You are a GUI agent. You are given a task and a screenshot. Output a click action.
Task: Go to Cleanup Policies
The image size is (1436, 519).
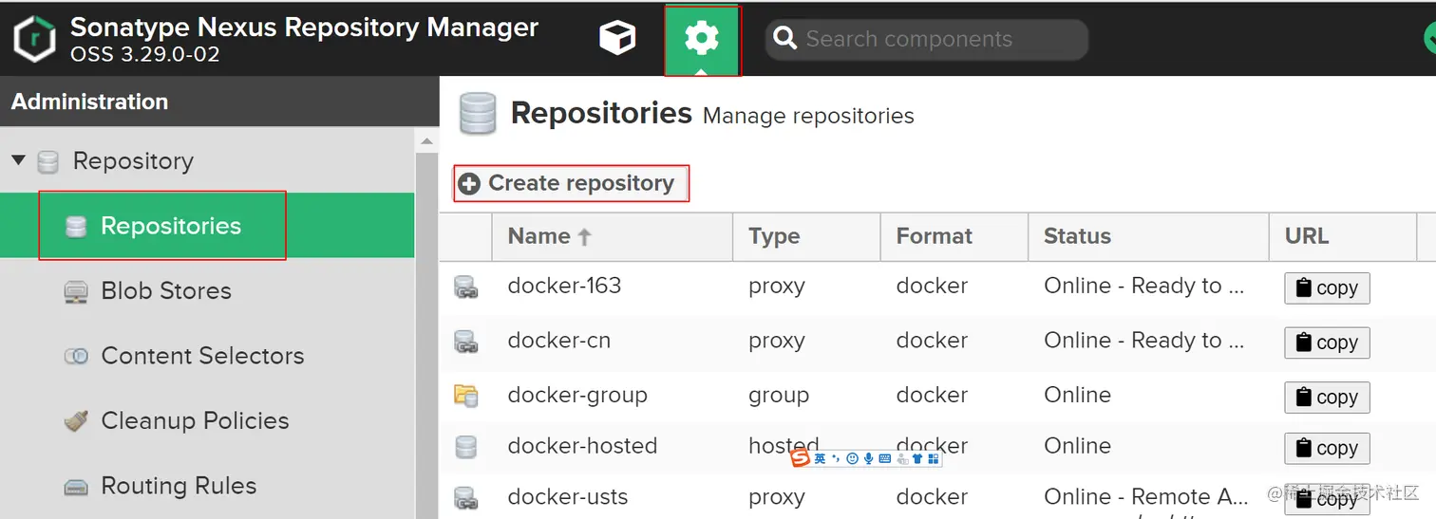[x=195, y=420]
